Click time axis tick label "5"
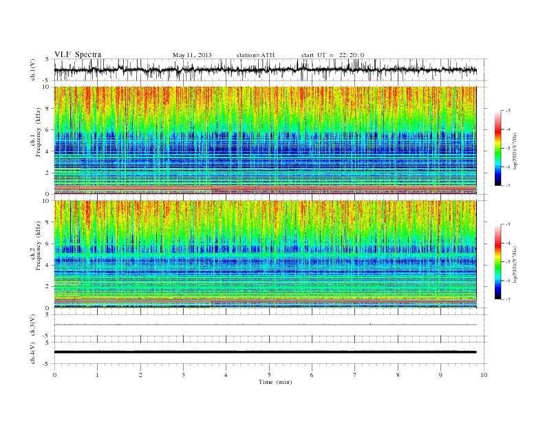This screenshot has height=421, width=545. pyautogui.click(x=269, y=375)
